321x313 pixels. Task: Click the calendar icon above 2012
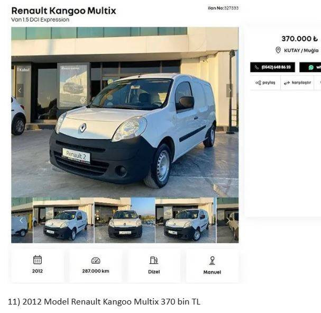pos(38,260)
